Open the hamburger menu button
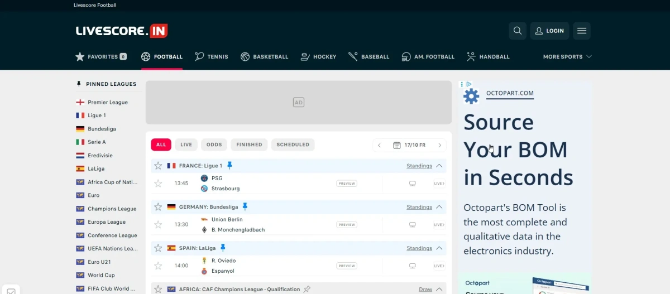This screenshot has width=670, height=294. tap(582, 31)
